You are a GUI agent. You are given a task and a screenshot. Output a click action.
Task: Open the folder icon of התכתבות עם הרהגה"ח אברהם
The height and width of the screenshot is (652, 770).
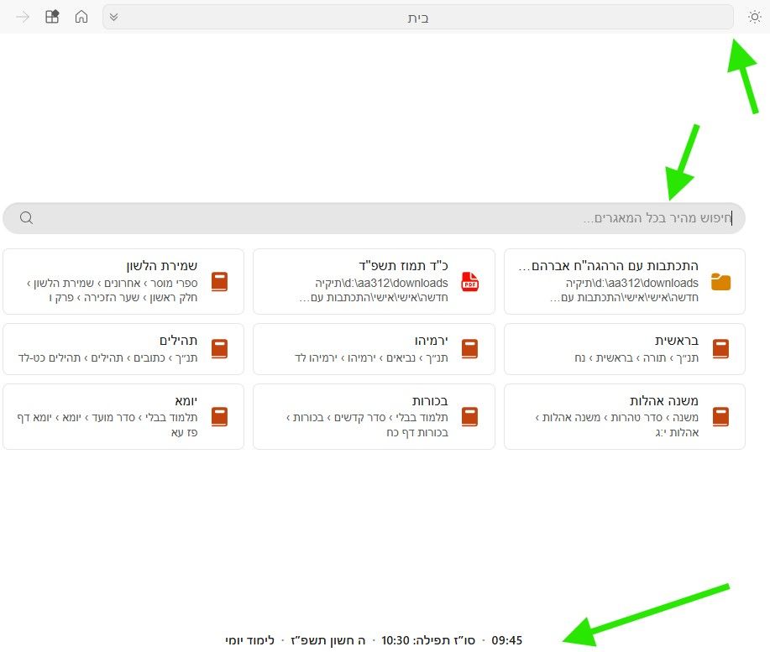(x=720, y=282)
